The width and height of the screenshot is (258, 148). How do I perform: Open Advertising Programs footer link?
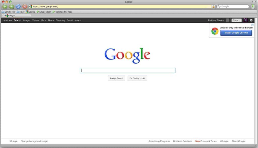(x=159, y=141)
